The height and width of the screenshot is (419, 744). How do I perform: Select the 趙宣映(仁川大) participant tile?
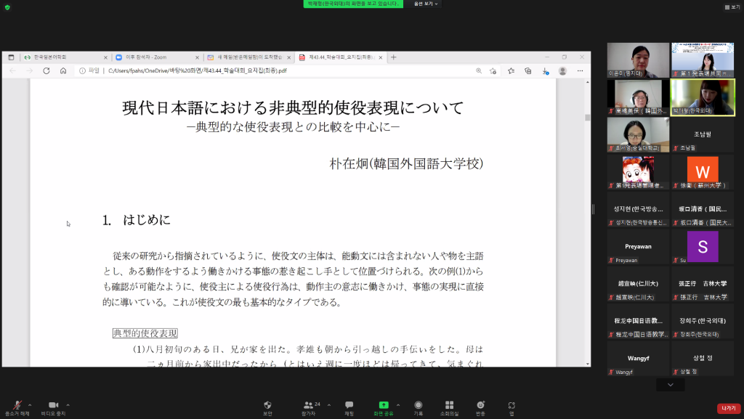click(x=638, y=284)
